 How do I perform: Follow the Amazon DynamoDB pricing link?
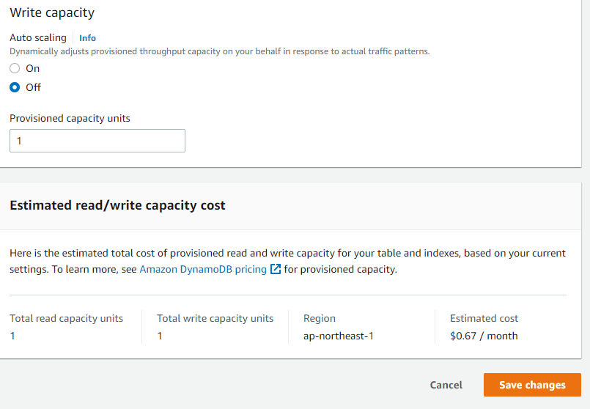pos(203,269)
